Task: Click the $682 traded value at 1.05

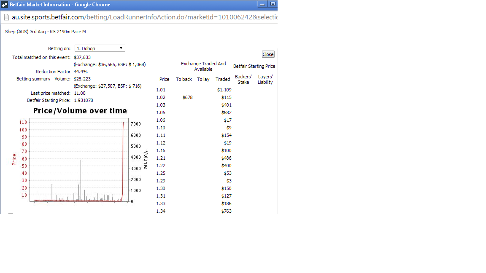Action: [226, 112]
